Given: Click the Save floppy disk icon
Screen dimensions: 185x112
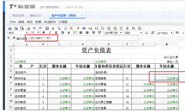Looking at the screenshot, I should pos(10,28).
